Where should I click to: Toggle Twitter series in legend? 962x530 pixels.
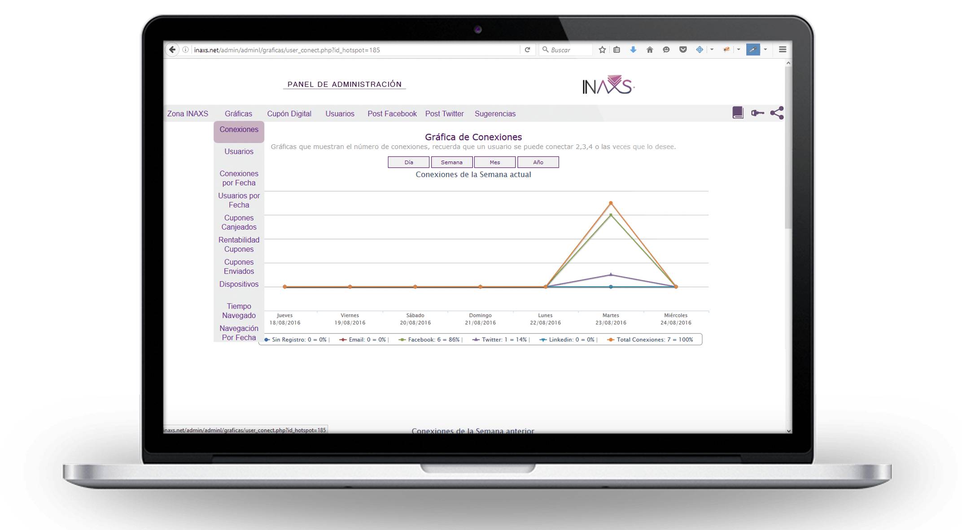pos(501,340)
